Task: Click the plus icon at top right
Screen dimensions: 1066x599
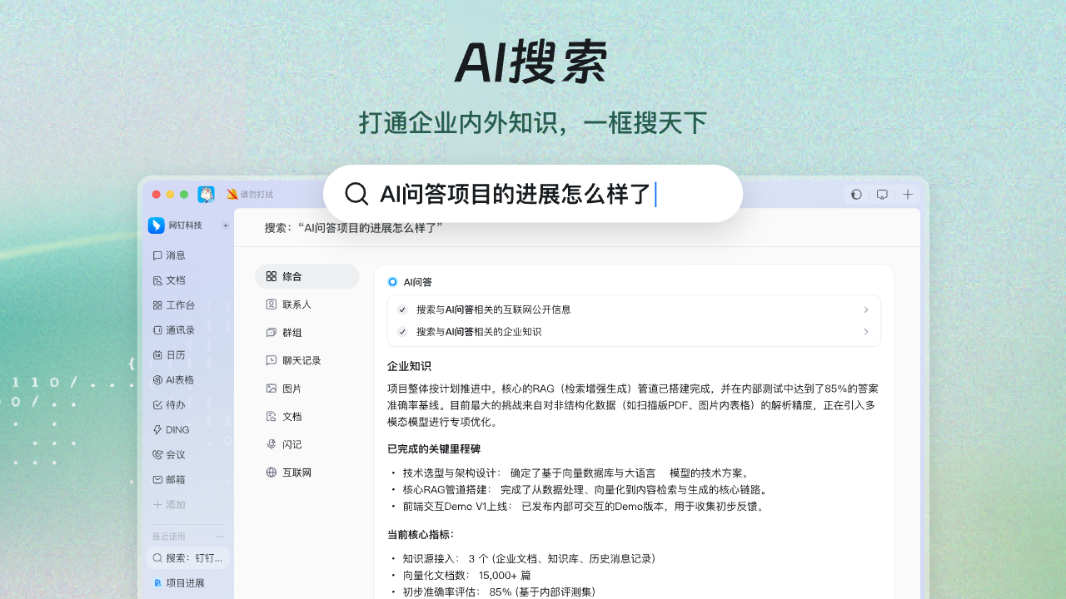Action: tap(908, 195)
